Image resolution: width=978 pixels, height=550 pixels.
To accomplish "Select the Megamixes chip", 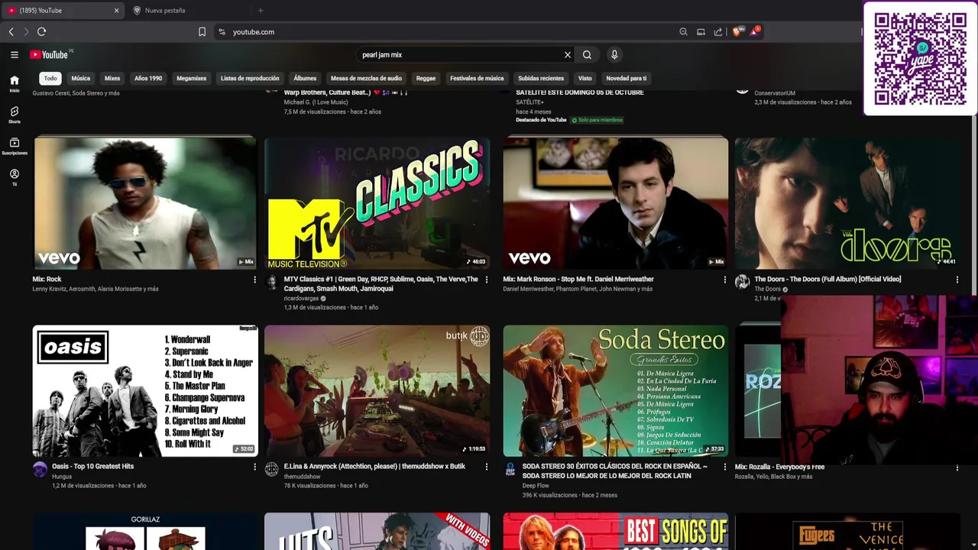I will (191, 78).
